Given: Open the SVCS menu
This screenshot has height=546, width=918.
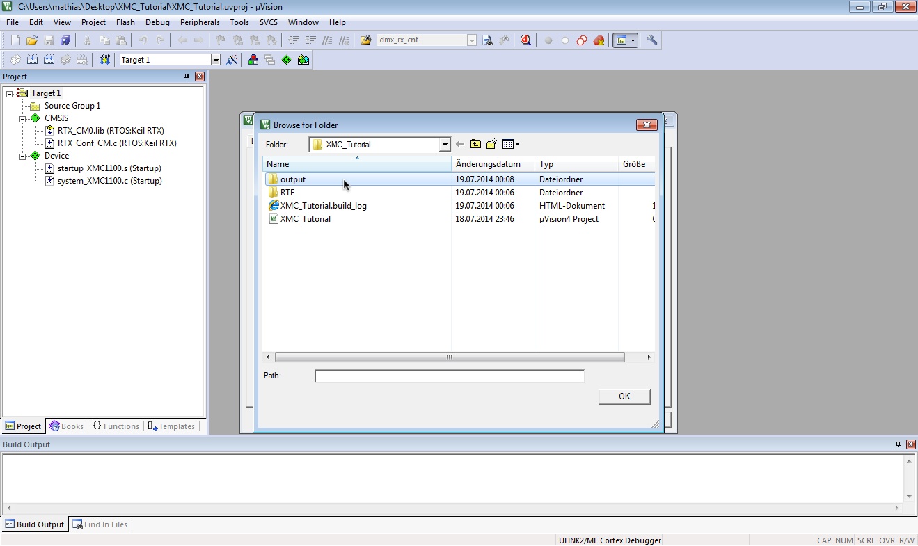Looking at the screenshot, I should [x=268, y=22].
